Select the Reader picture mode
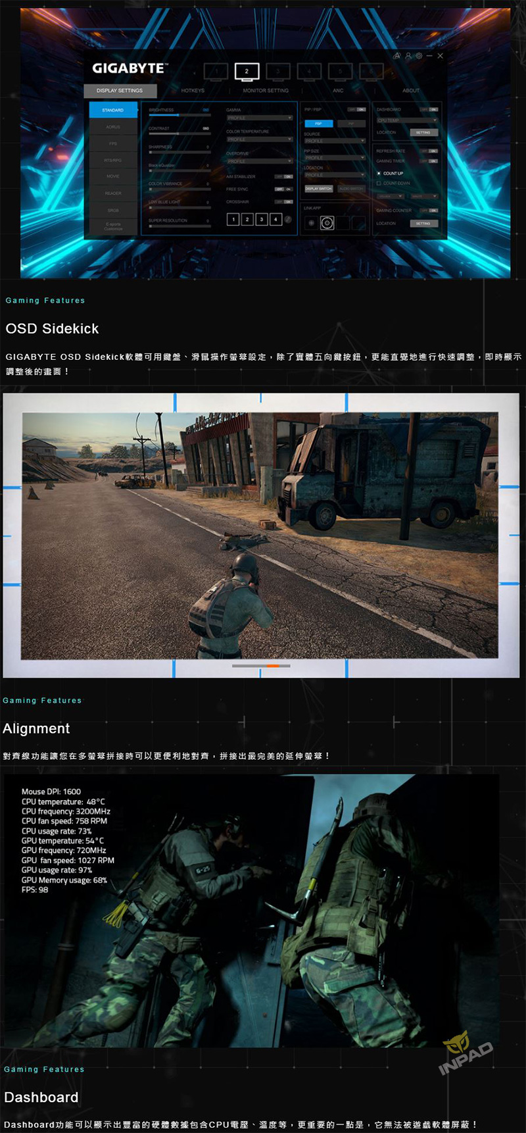 (113, 193)
